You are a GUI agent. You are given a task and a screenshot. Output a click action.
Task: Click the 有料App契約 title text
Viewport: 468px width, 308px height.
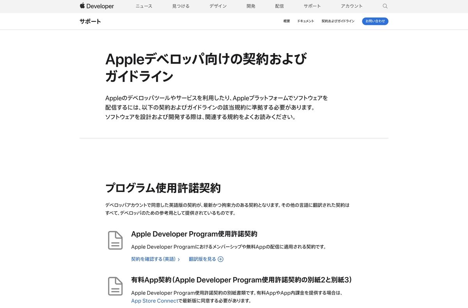242,280
